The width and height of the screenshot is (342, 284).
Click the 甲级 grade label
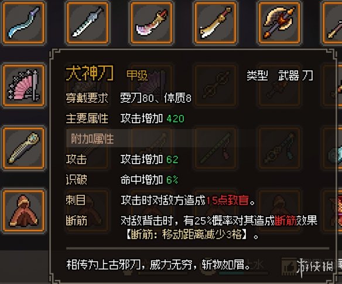click(137, 75)
